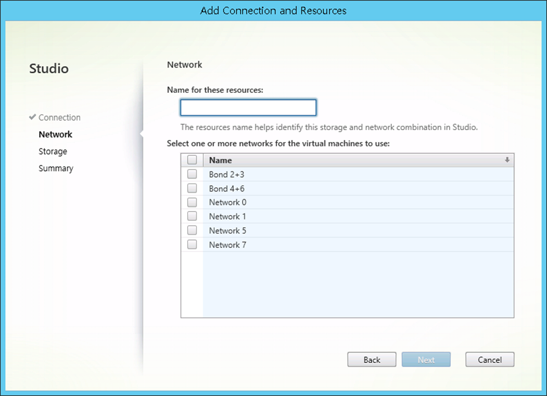Click the Studio heading text
Screen dimensions: 547x396
coord(49,69)
